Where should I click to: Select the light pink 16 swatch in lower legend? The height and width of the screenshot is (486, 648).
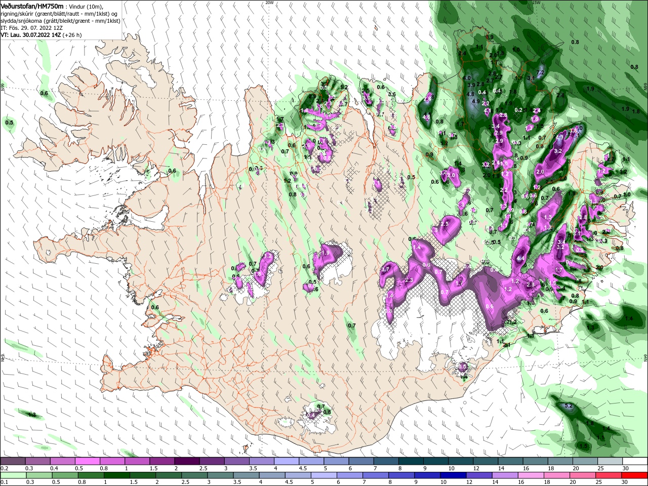(x=530, y=475)
